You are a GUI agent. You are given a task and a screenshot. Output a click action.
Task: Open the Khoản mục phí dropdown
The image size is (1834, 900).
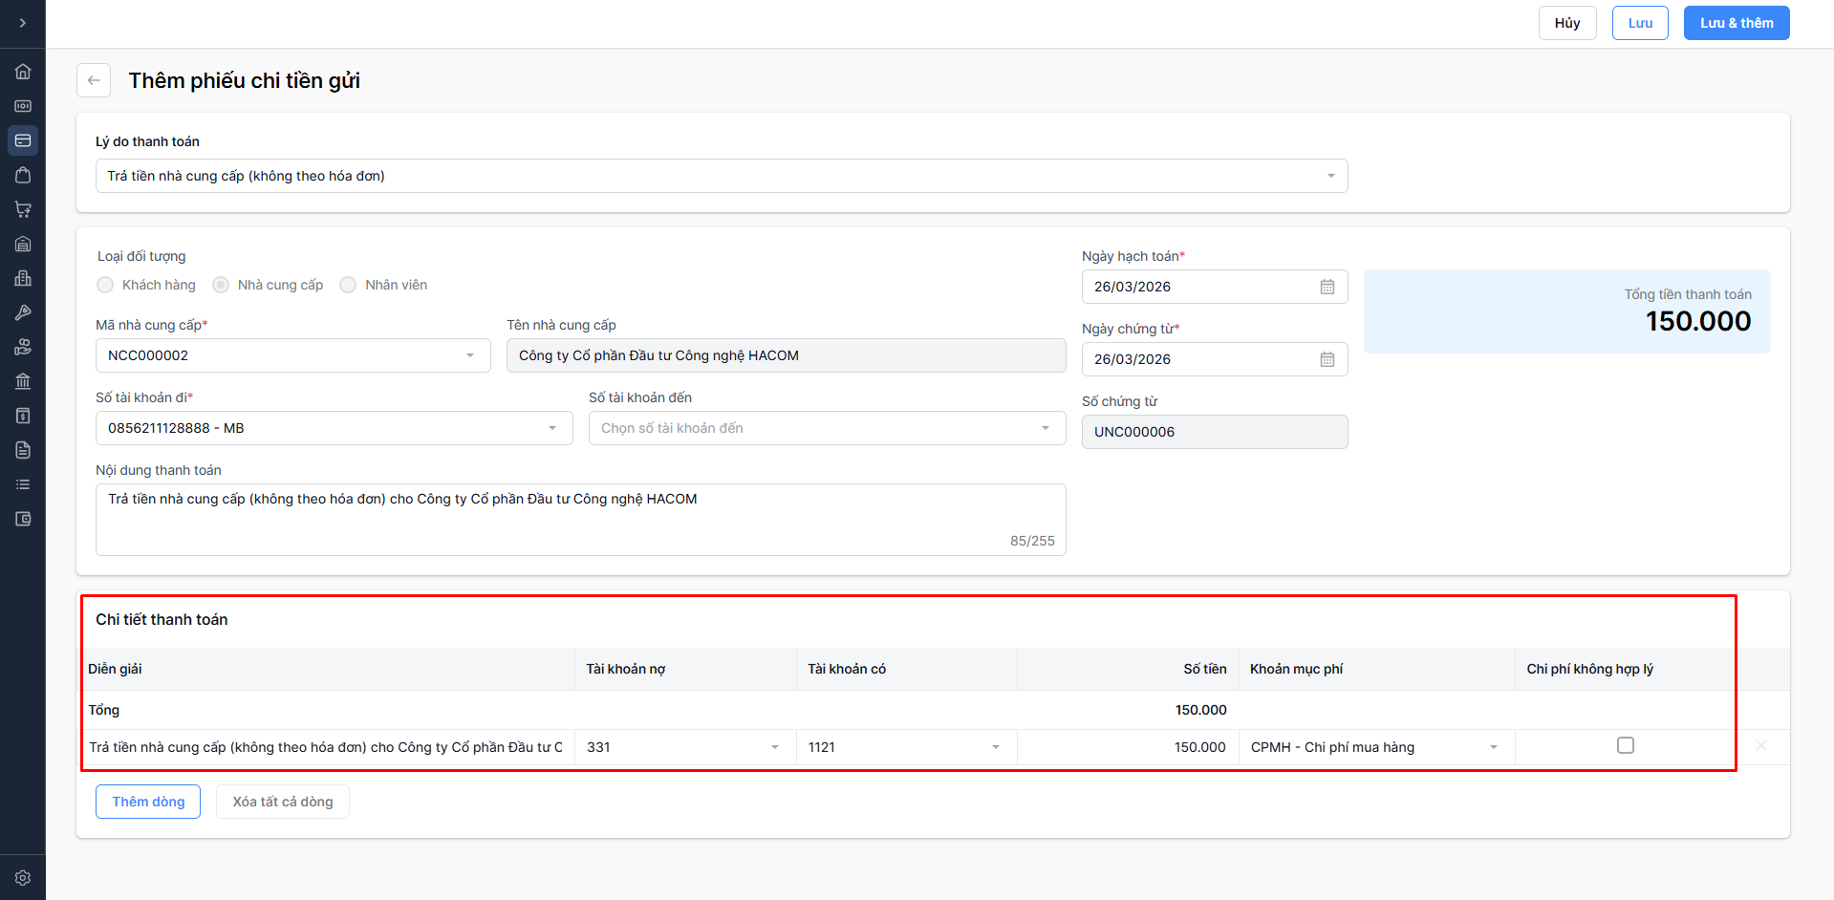[1374, 747]
